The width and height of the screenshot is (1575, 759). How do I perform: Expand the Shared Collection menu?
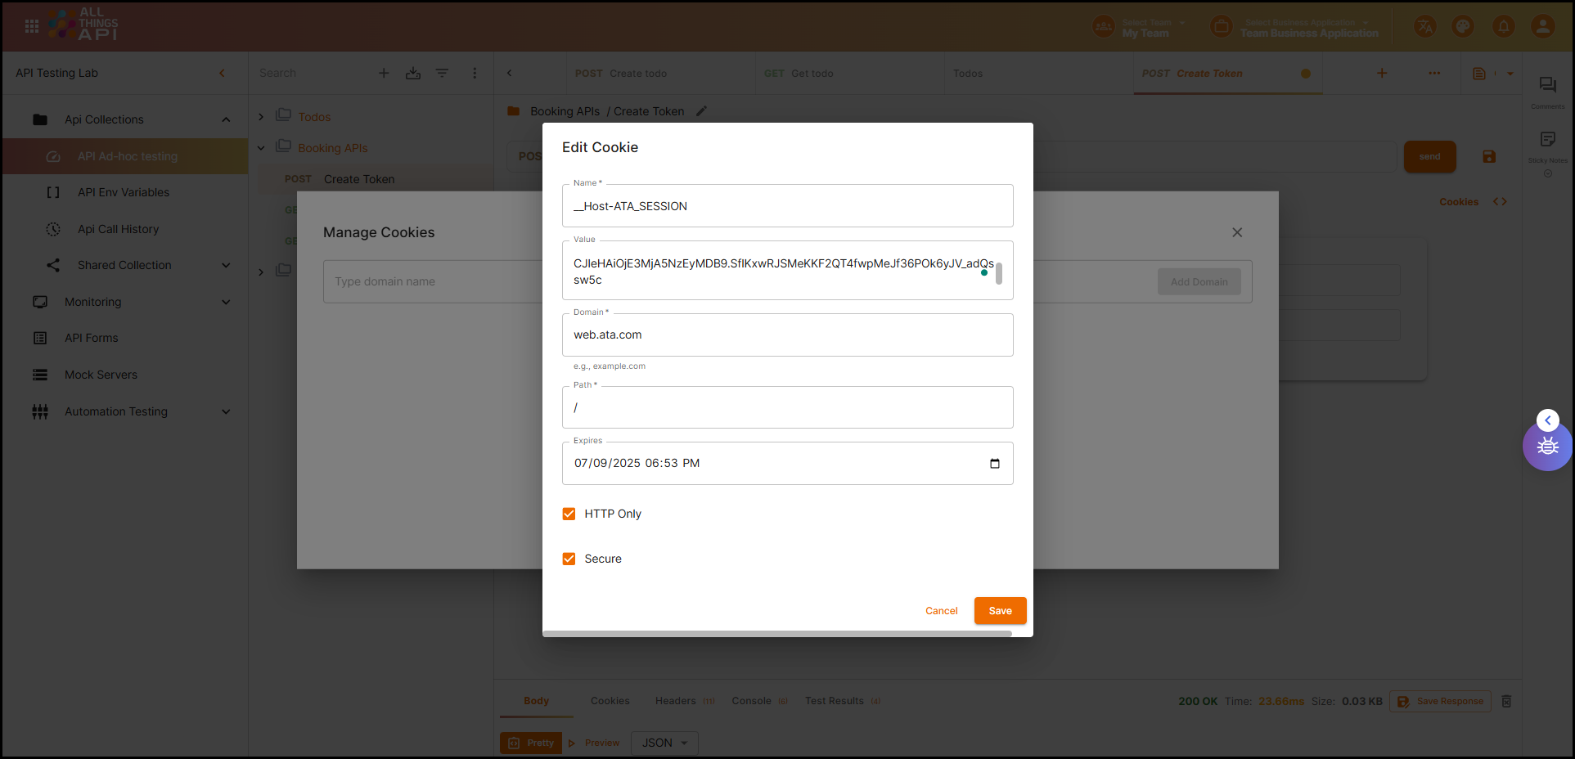(226, 265)
